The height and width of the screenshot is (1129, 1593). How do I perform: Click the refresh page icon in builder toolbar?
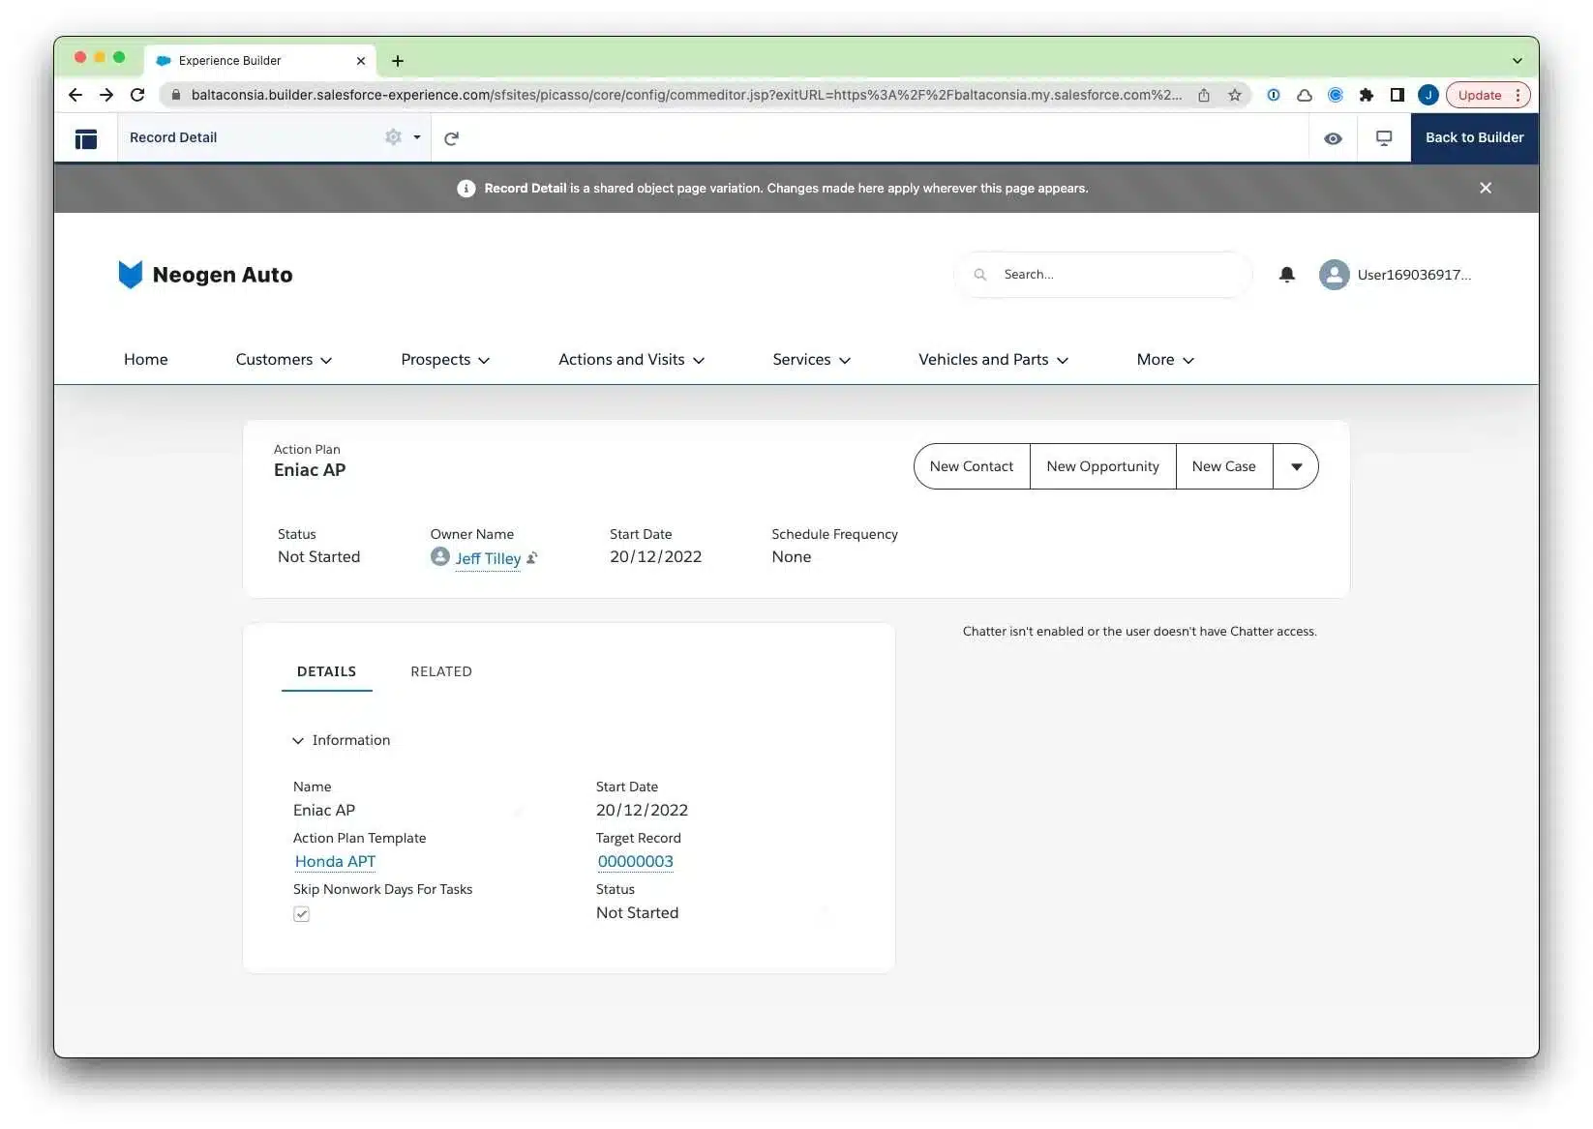tap(451, 138)
